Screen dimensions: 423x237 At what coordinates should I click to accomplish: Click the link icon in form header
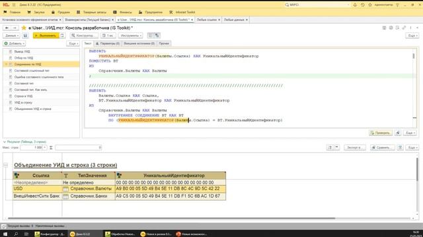tap(404, 28)
